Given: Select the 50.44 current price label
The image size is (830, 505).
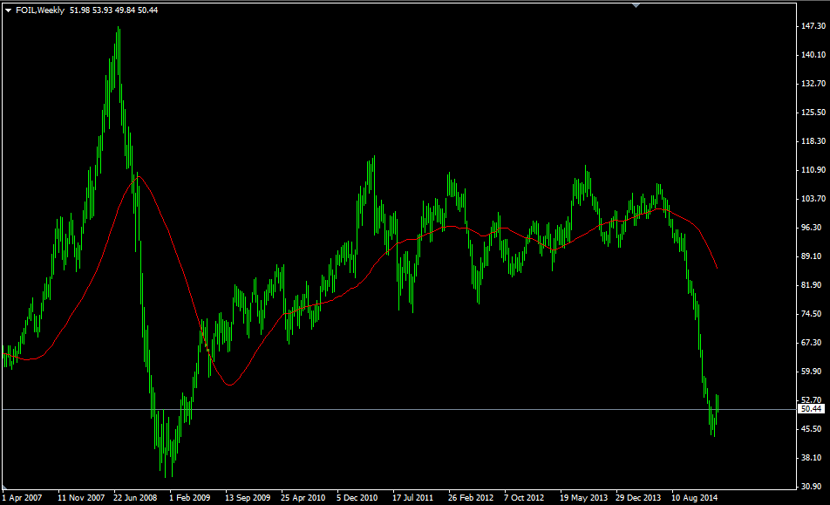Looking at the screenshot, I should 811,409.
